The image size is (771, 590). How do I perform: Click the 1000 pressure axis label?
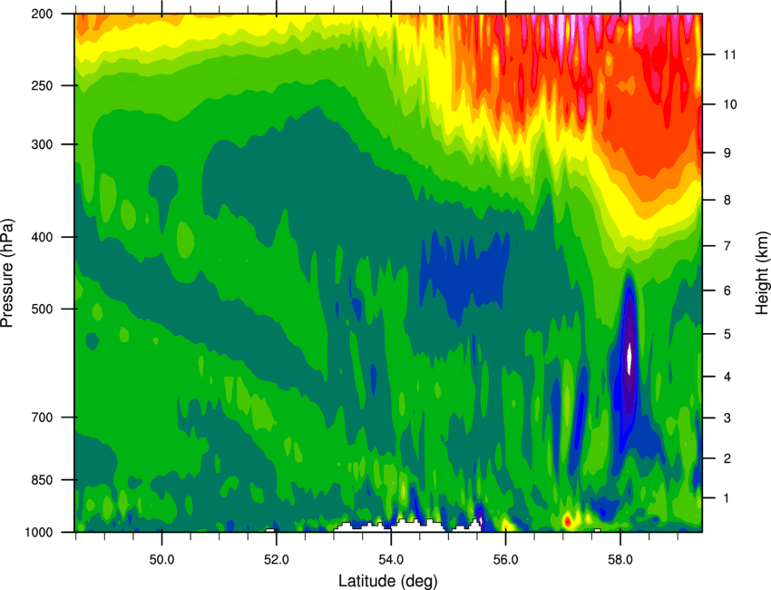(39, 533)
